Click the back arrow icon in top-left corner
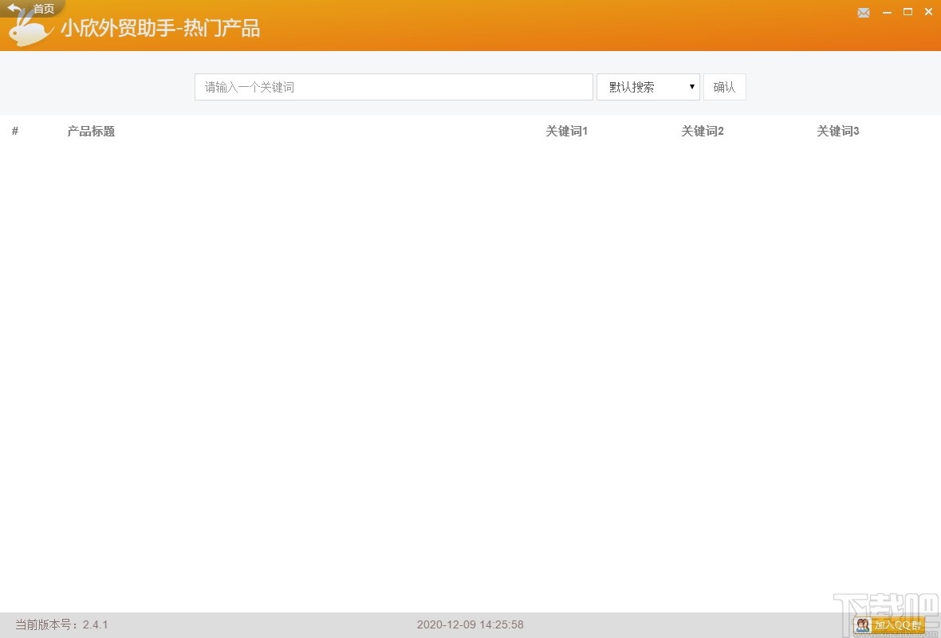This screenshot has width=941, height=638. (14, 7)
